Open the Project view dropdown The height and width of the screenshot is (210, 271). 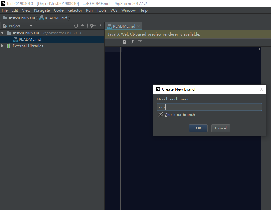pos(31,26)
